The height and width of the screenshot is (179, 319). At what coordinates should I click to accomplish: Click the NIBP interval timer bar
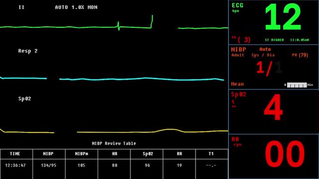pos(297,85)
